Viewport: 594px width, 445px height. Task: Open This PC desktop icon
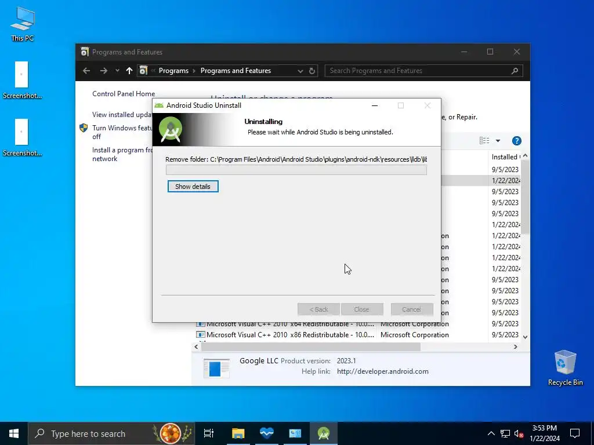click(x=23, y=23)
